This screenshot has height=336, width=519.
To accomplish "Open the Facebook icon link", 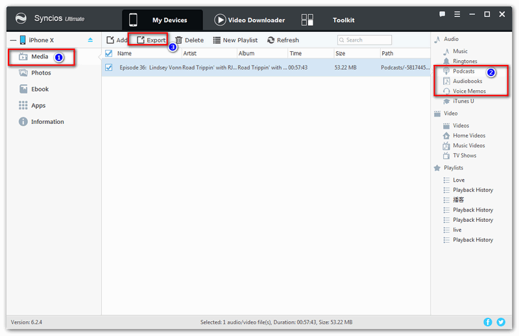I will pyautogui.click(x=488, y=322).
